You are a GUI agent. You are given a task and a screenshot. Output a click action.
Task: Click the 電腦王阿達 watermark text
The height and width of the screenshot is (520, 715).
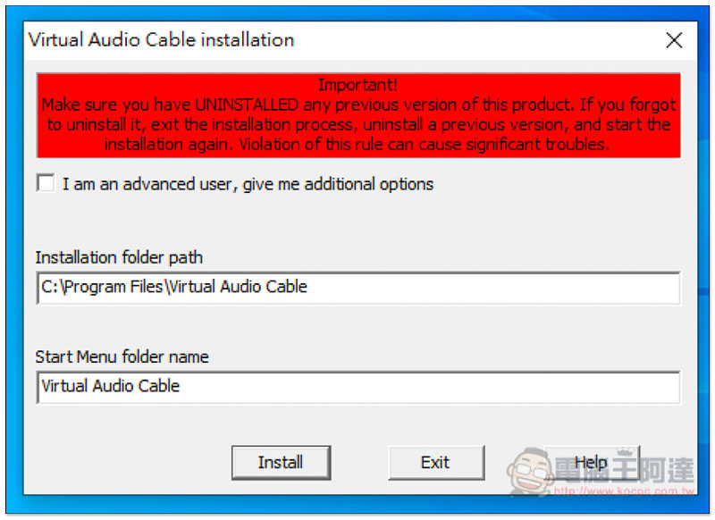(625, 469)
